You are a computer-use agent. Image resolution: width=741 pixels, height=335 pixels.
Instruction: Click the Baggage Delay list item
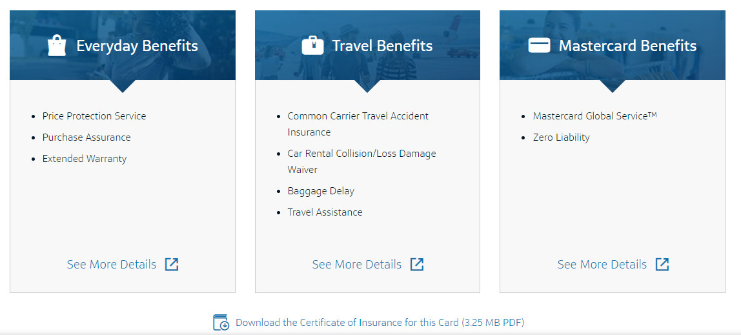[x=321, y=191]
